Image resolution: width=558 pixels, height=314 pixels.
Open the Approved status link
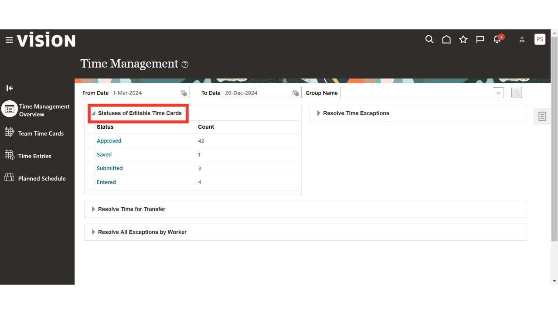(x=109, y=140)
